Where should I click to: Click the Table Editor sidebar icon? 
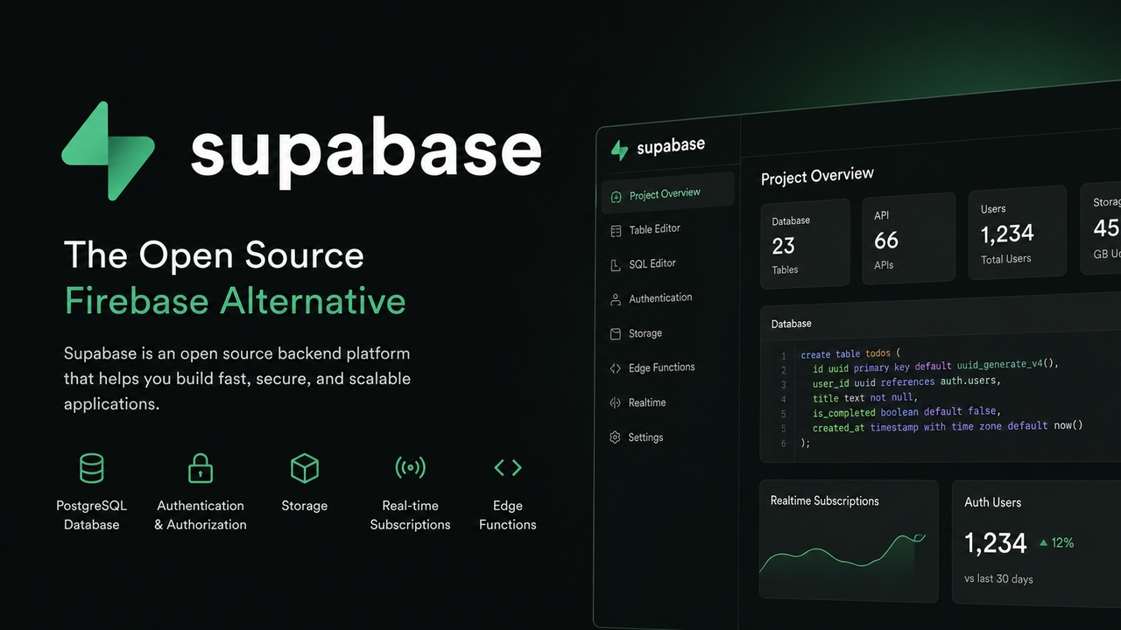(615, 231)
